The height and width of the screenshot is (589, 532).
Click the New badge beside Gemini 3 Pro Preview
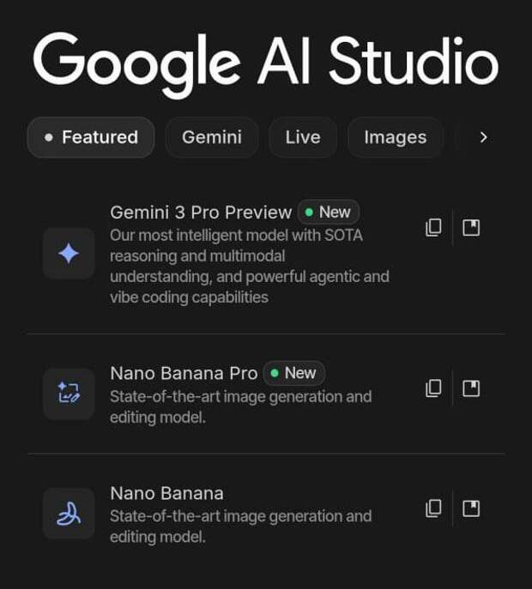328,213
